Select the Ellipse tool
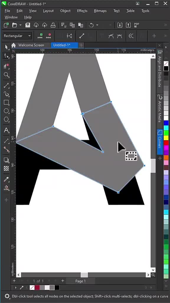 (6, 111)
